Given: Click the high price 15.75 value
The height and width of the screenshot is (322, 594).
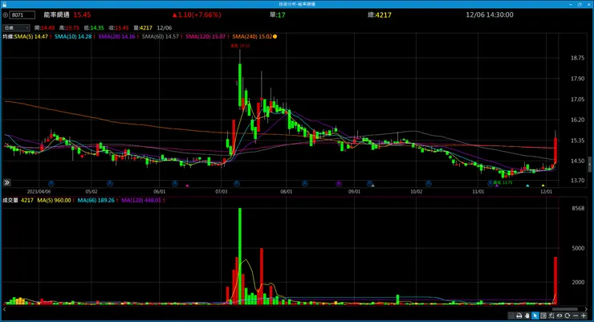Looking at the screenshot, I should coord(72,28).
